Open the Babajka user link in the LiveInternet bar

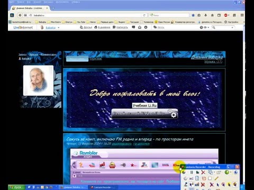click(x=51, y=27)
